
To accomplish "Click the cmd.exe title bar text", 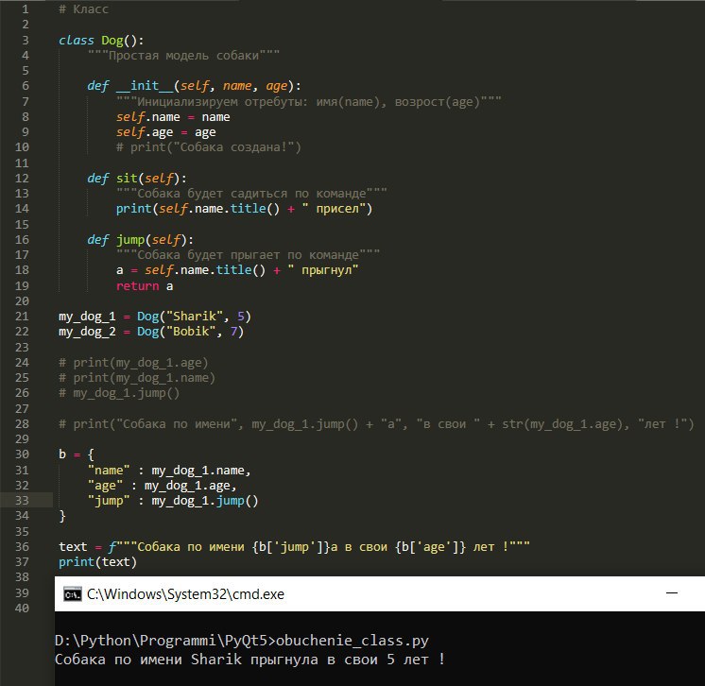I will coord(185,593).
